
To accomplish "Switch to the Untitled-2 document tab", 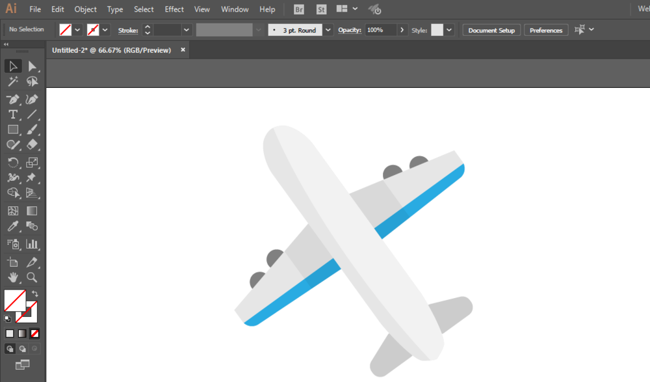I will coord(111,50).
